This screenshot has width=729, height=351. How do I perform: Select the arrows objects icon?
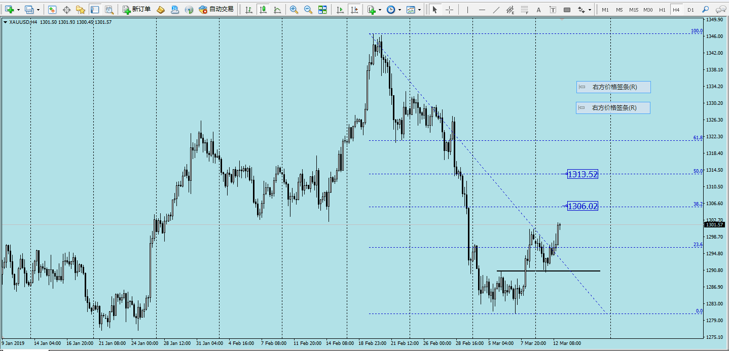(581, 10)
